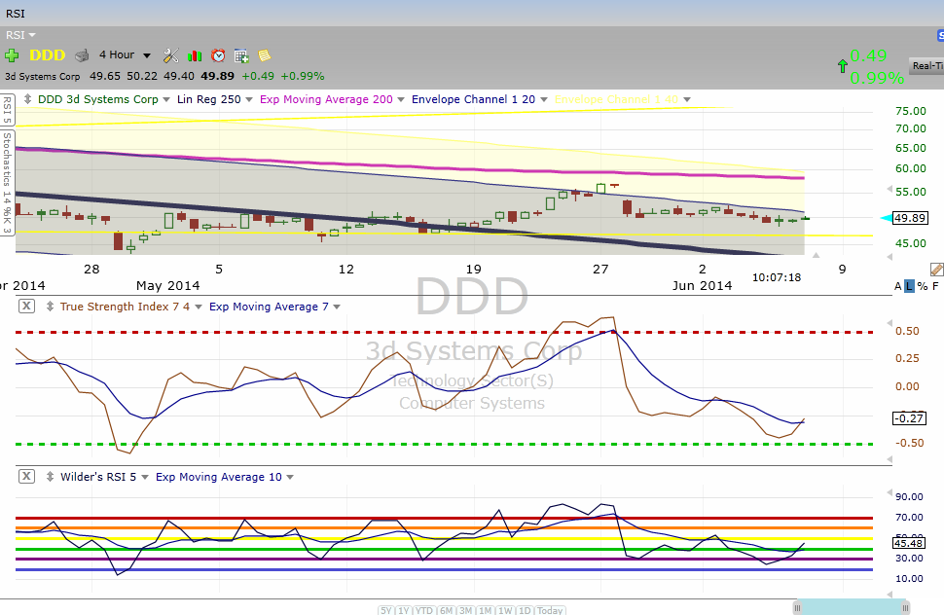Screen dimensions: 944x615
Task: Click the Wilder's RSI move arrows handle
Action: (50, 477)
